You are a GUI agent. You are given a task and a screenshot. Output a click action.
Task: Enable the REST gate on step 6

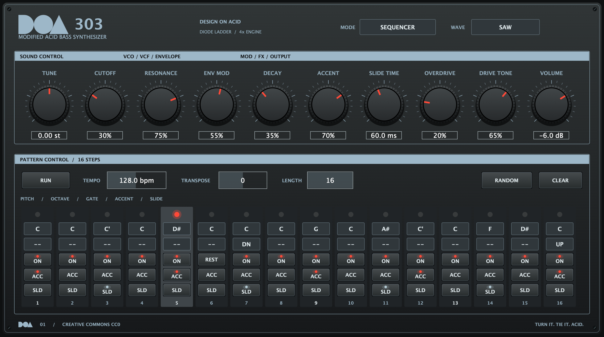click(212, 259)
